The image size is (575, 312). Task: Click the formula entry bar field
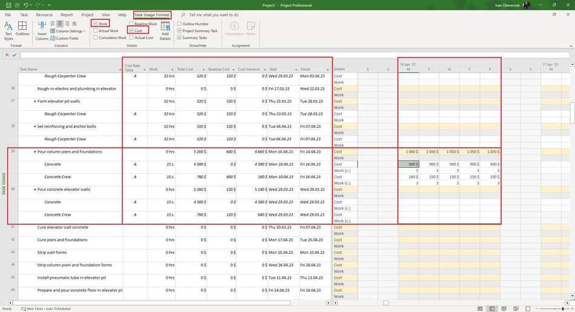point(295,55)
